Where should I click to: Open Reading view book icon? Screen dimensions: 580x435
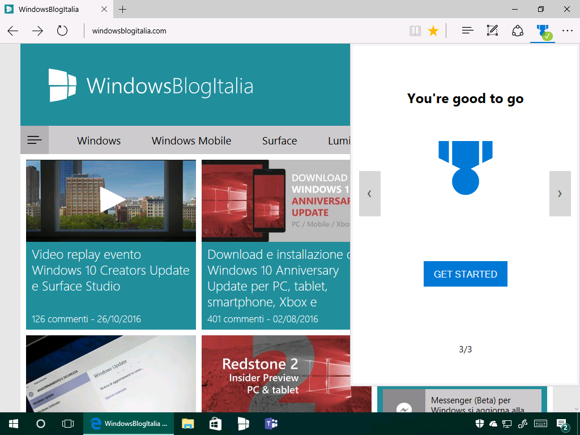click(415, 31)
